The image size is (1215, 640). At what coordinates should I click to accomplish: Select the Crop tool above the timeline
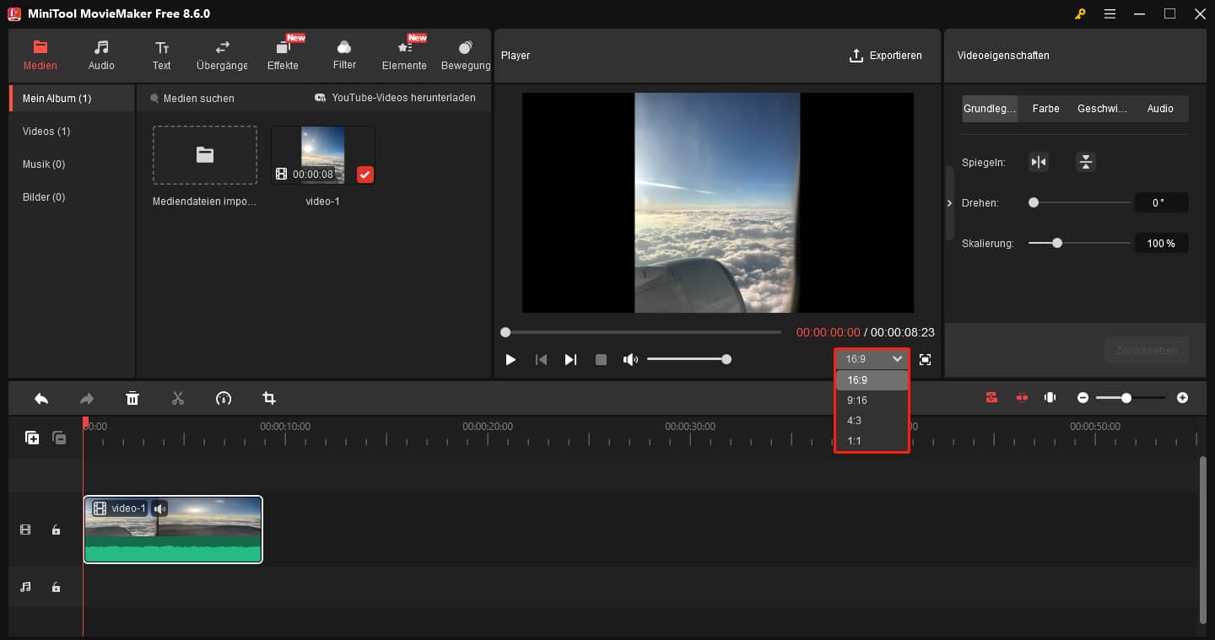(x=269, y=397)
